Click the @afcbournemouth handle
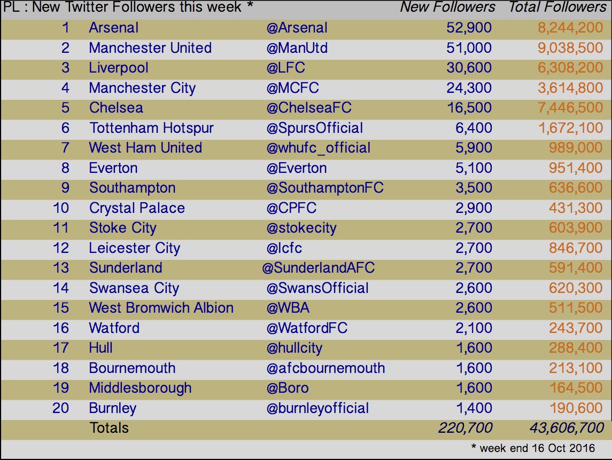 [326, 368]
